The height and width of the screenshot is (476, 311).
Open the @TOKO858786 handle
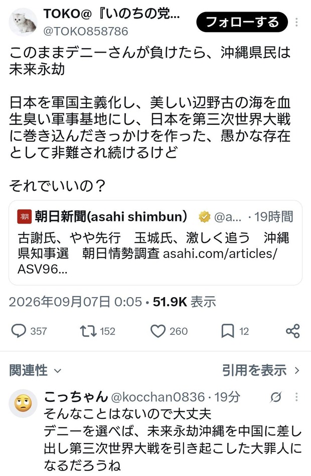click(x=86, y=31)
